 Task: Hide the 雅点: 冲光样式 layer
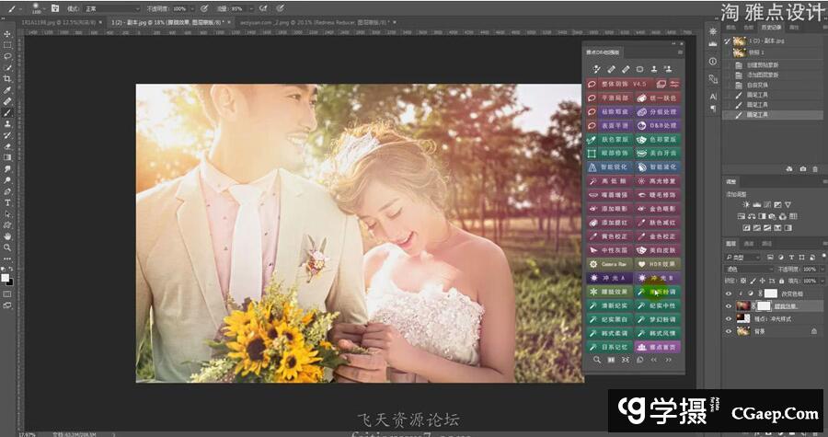[x=729, y=318]
